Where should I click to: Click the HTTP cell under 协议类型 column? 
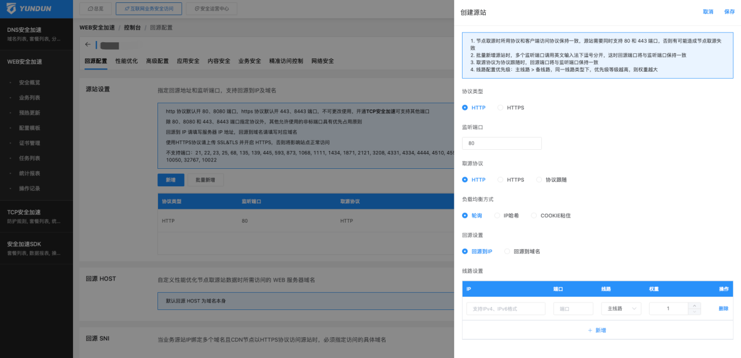pos(168,221)
